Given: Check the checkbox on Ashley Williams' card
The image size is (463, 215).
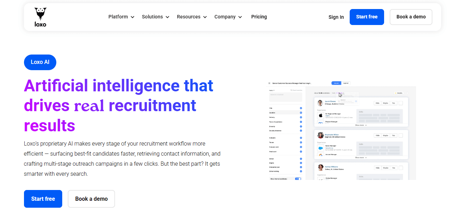Looking at the screenshot, I should [401, 168].
